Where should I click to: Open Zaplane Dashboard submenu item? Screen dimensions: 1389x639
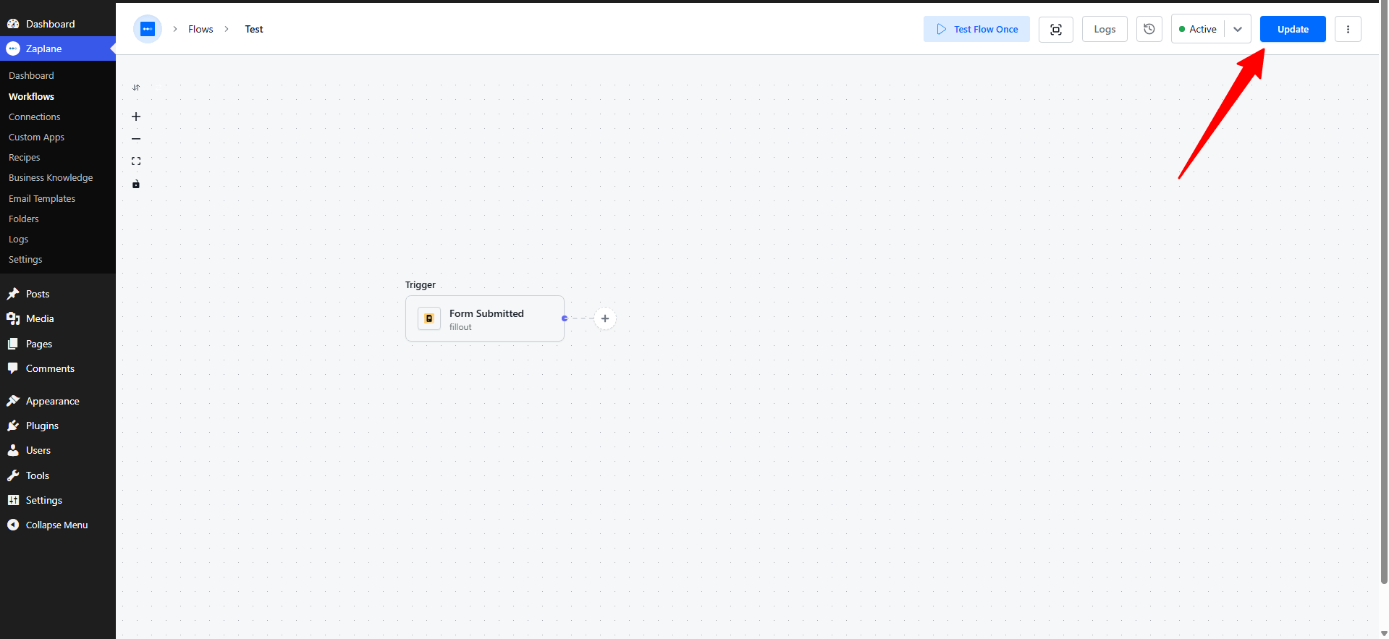tap(31, 75)
